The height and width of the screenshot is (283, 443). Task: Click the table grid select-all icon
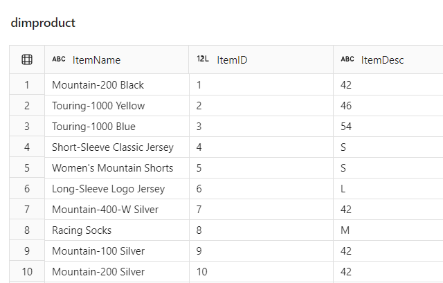[27, 60]
